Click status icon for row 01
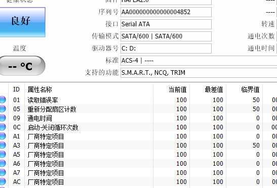277x188 pixels. pyautogui.click(x=3, y=100)
